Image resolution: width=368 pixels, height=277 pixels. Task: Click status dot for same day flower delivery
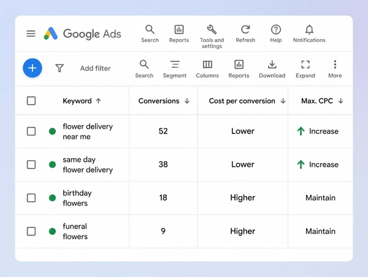(52, 165)
